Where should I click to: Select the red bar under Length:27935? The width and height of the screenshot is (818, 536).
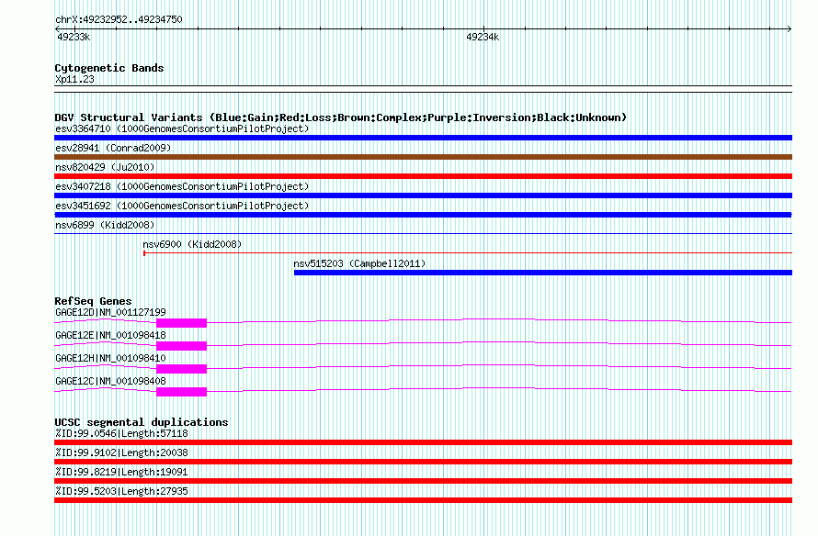coord(423,500)
